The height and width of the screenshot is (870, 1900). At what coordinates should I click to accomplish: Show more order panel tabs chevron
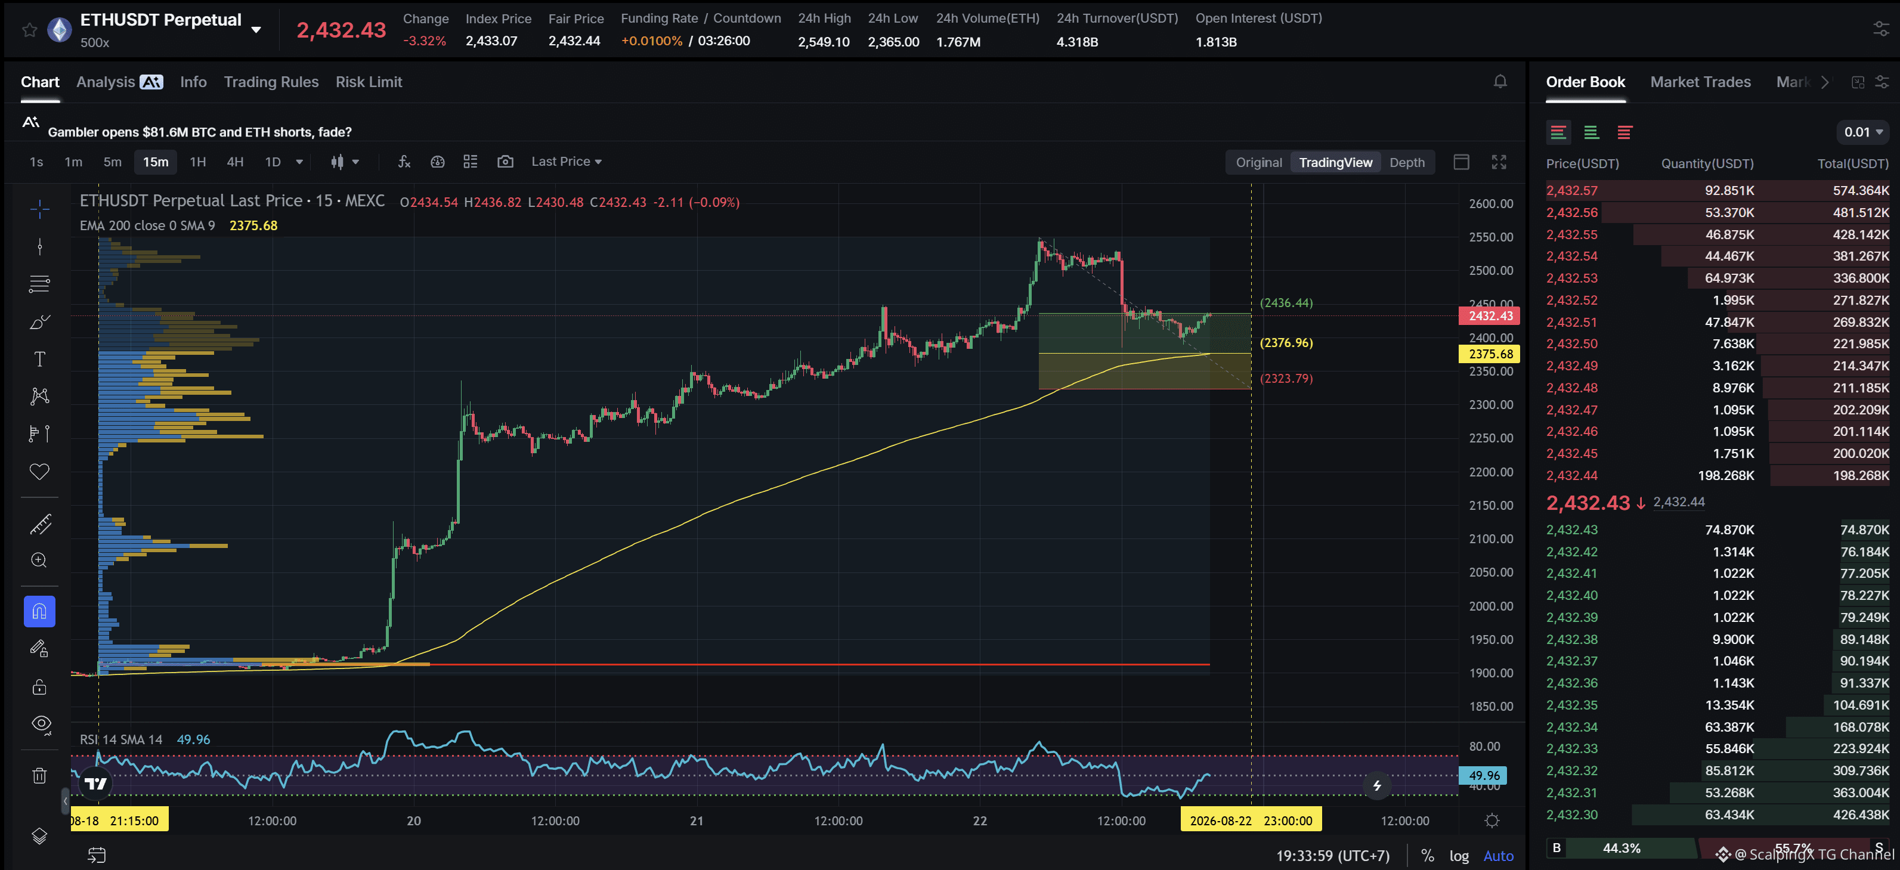(x=1825, y=82)
